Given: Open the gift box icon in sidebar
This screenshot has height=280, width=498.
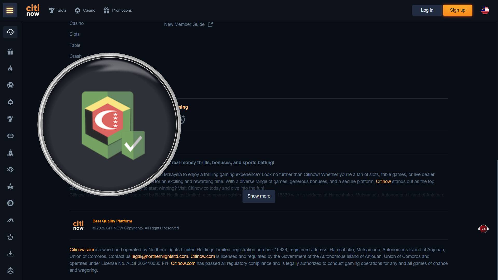Looking at the screenshot, I should [x=10, y=52].
